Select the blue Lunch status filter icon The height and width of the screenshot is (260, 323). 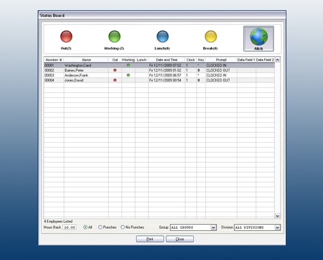click(x=163, y=37)
